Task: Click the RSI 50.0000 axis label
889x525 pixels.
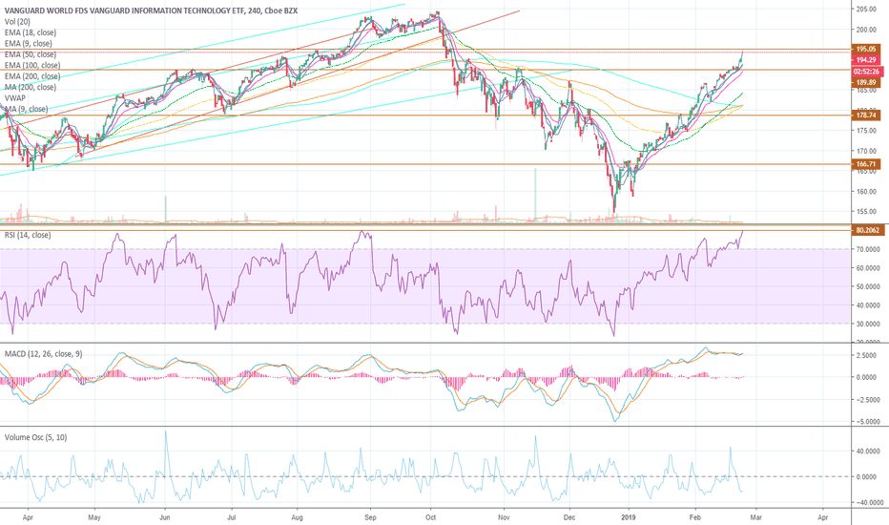Action: click(x=868, y=286)
